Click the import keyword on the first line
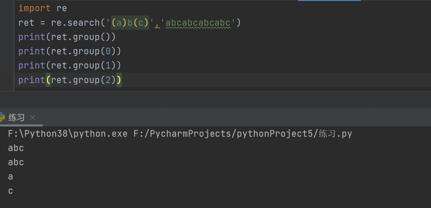The width and height of the screenshot is (431, 208). [34, 8]
